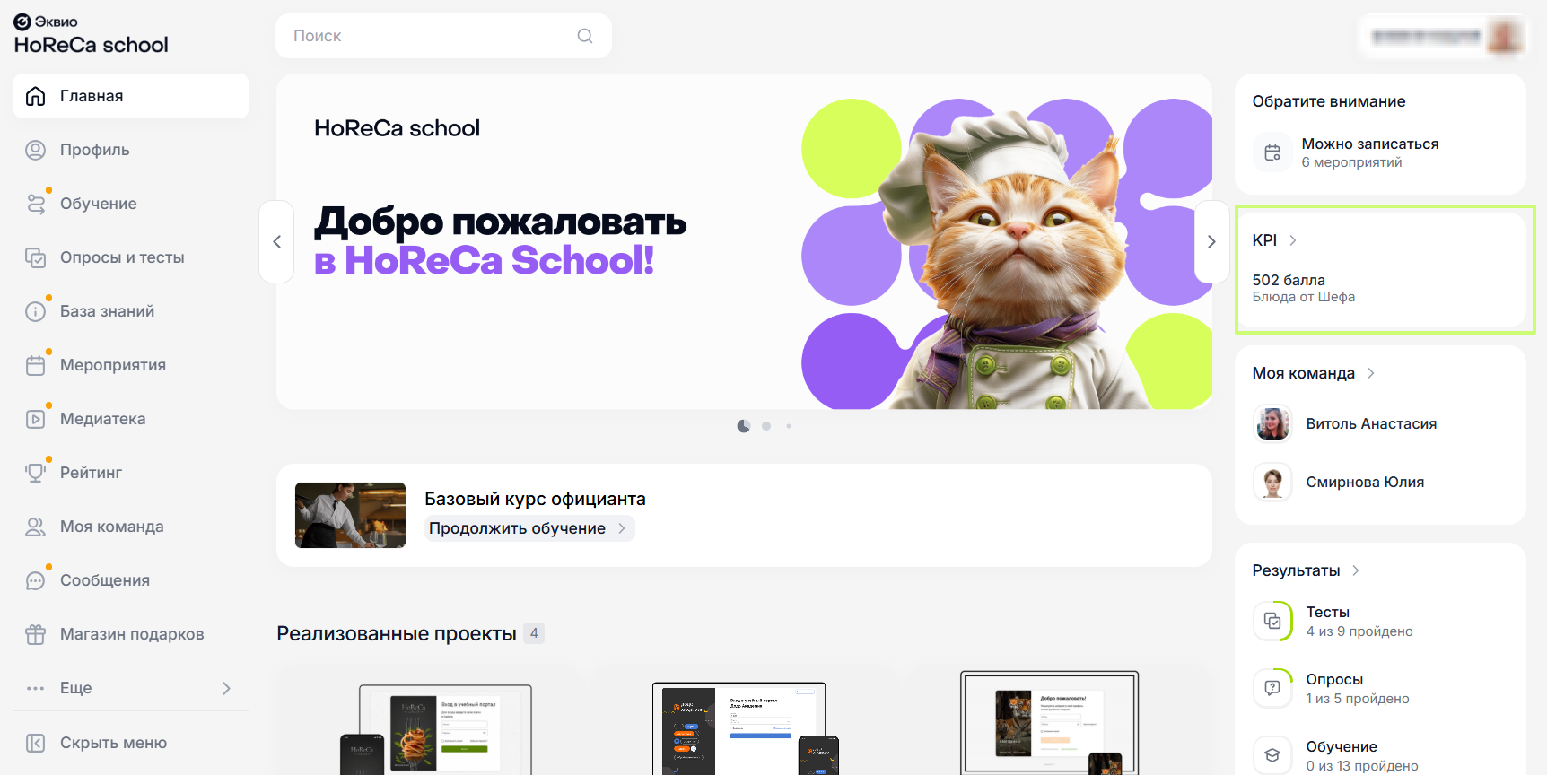Click the Опросы results icon
Screen dimensions: 1547x775
[1272, 688]
